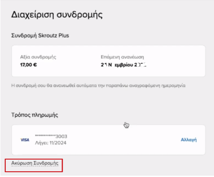The height and width of the screenshot is (177, 214).
Task: Click the euro sign next to 17,00
Action: pos(35,65)
